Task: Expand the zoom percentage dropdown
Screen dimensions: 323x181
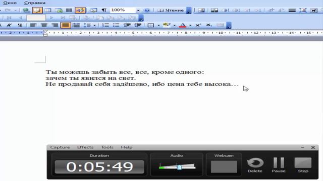Action: pyautogui.click(x=138, y=10)
